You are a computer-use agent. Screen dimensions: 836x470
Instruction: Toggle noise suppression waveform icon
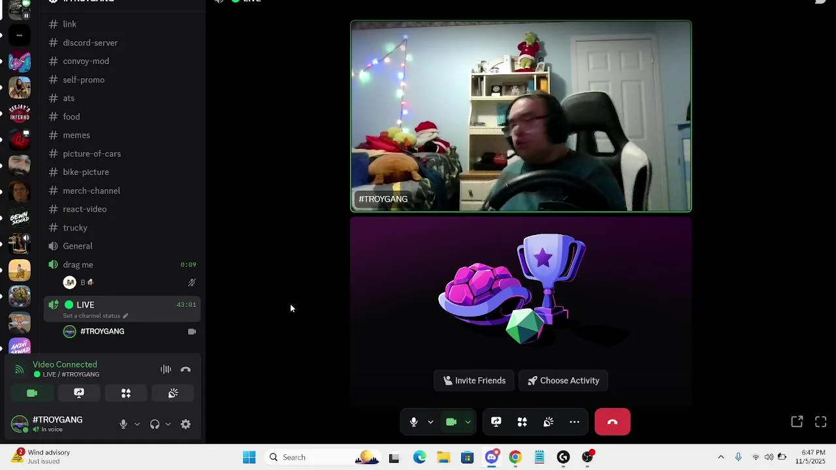pyautogui.click(x=166, y=369)
